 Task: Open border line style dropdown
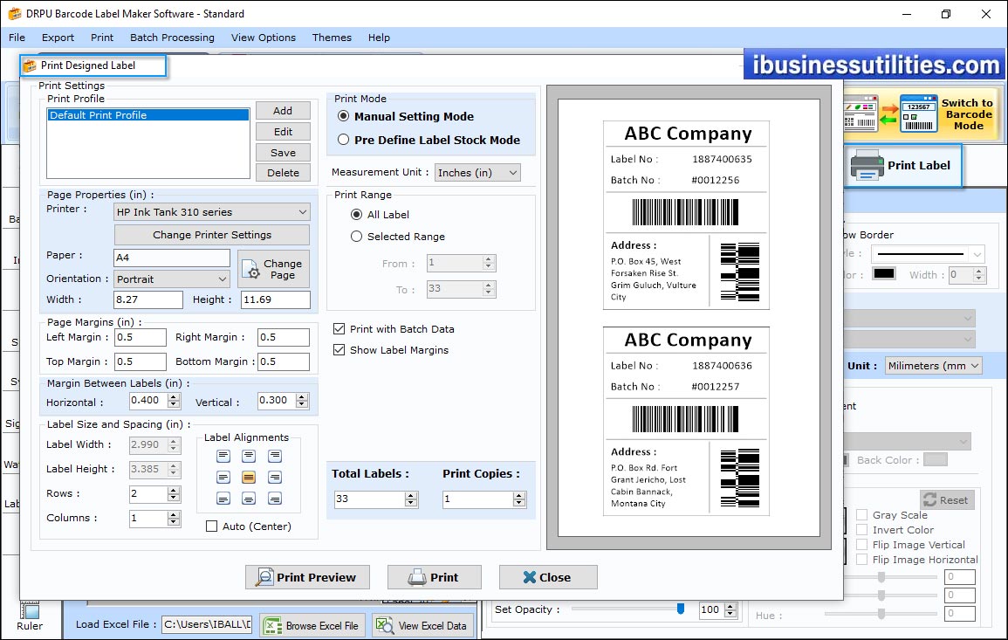coord(929,254)
